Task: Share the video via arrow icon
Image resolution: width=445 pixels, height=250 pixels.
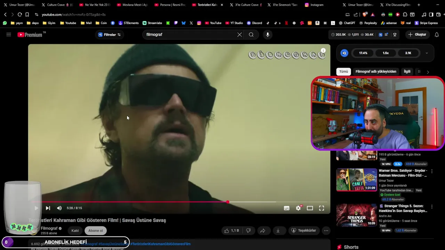Action: point(263,231)
